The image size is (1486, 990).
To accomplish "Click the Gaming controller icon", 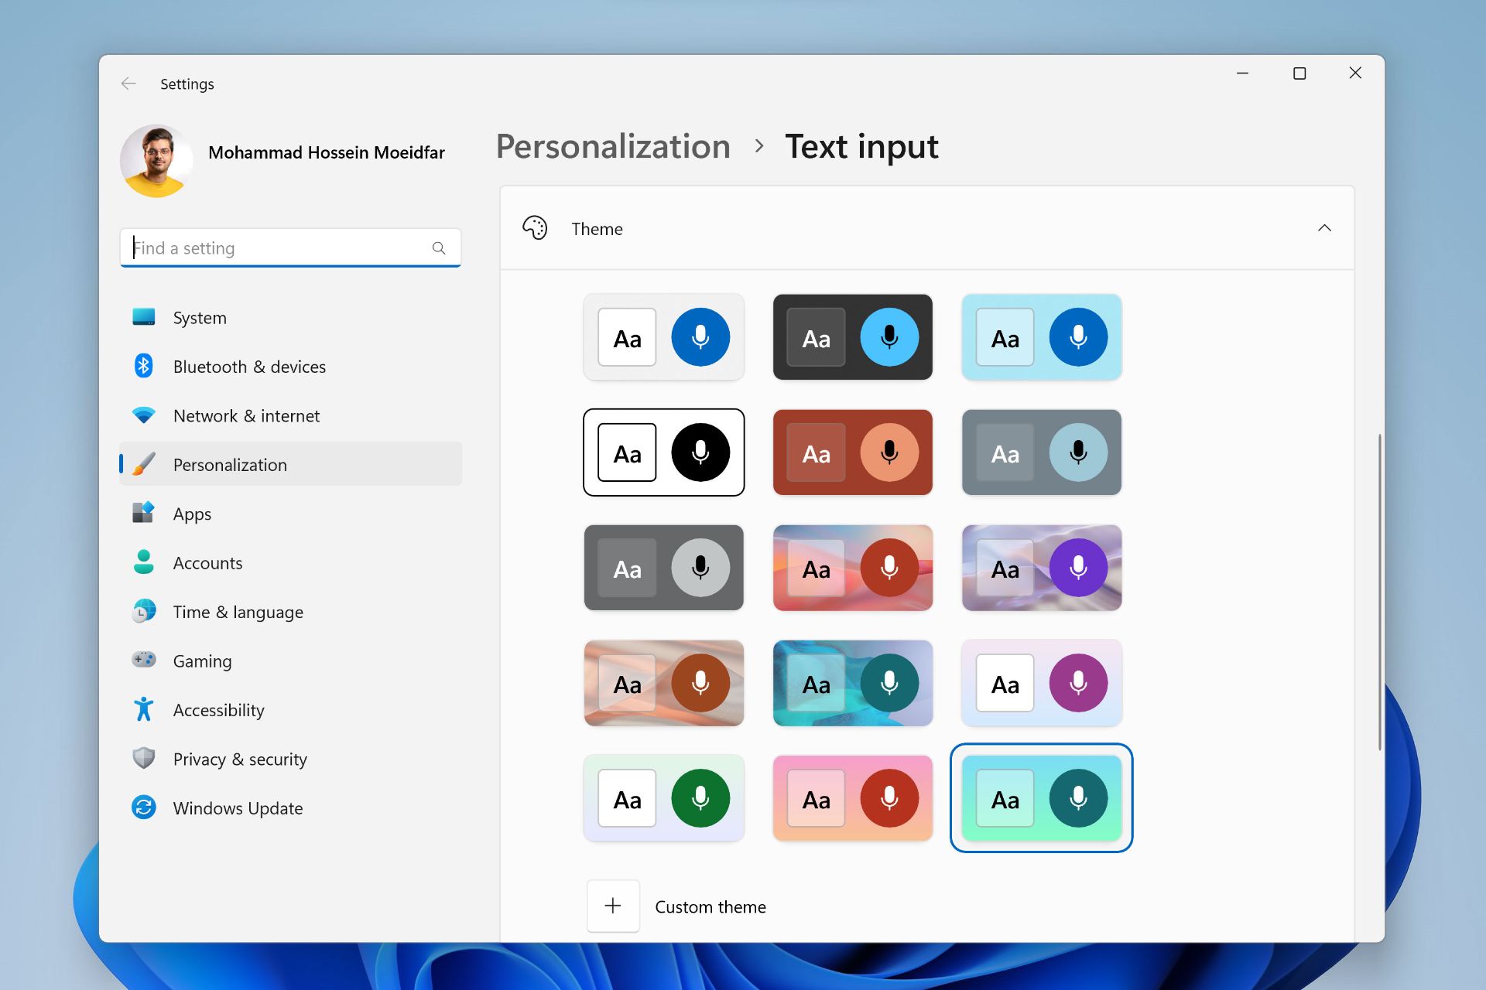I will point(144,660).
